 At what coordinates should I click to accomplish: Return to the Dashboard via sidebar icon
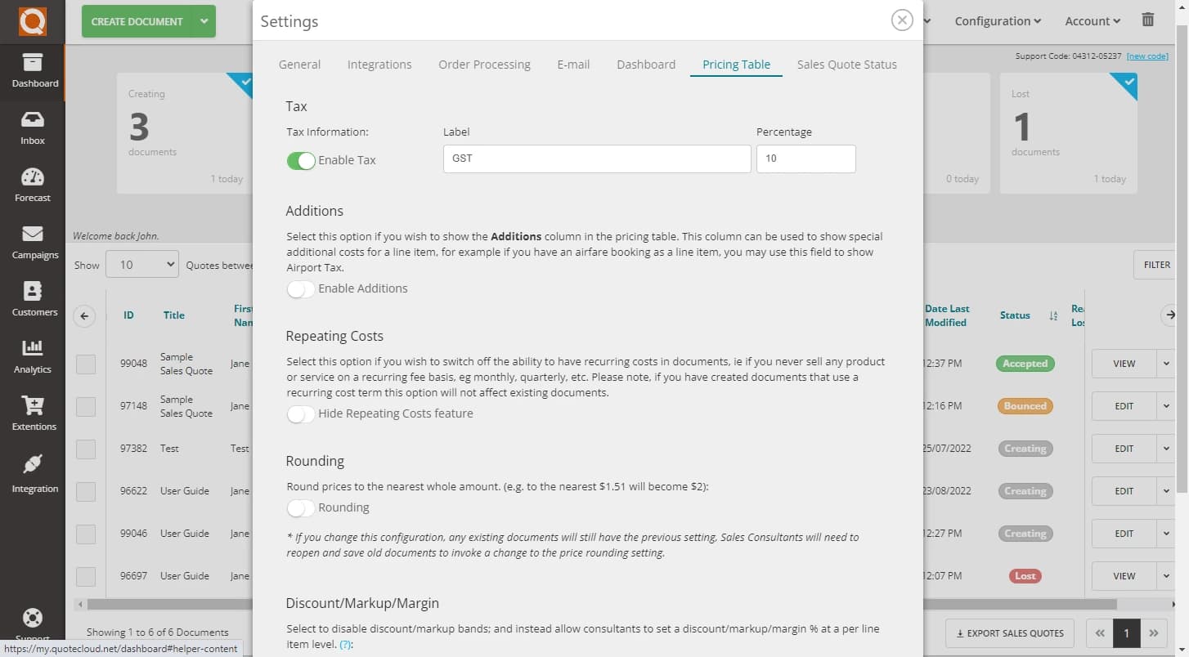tap(32, 72)
